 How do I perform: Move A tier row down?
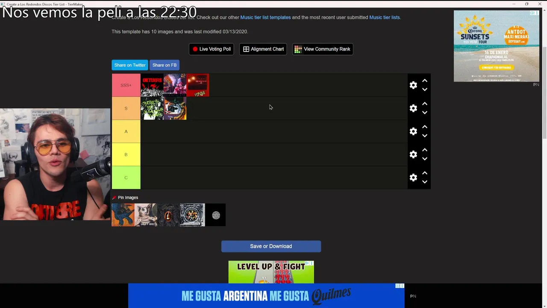[x=425, y=136]
